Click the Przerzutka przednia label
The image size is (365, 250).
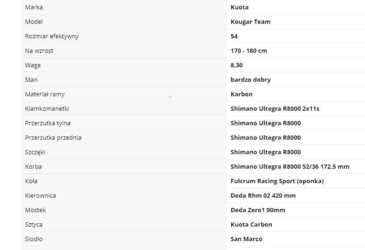[x=53, y=137]
